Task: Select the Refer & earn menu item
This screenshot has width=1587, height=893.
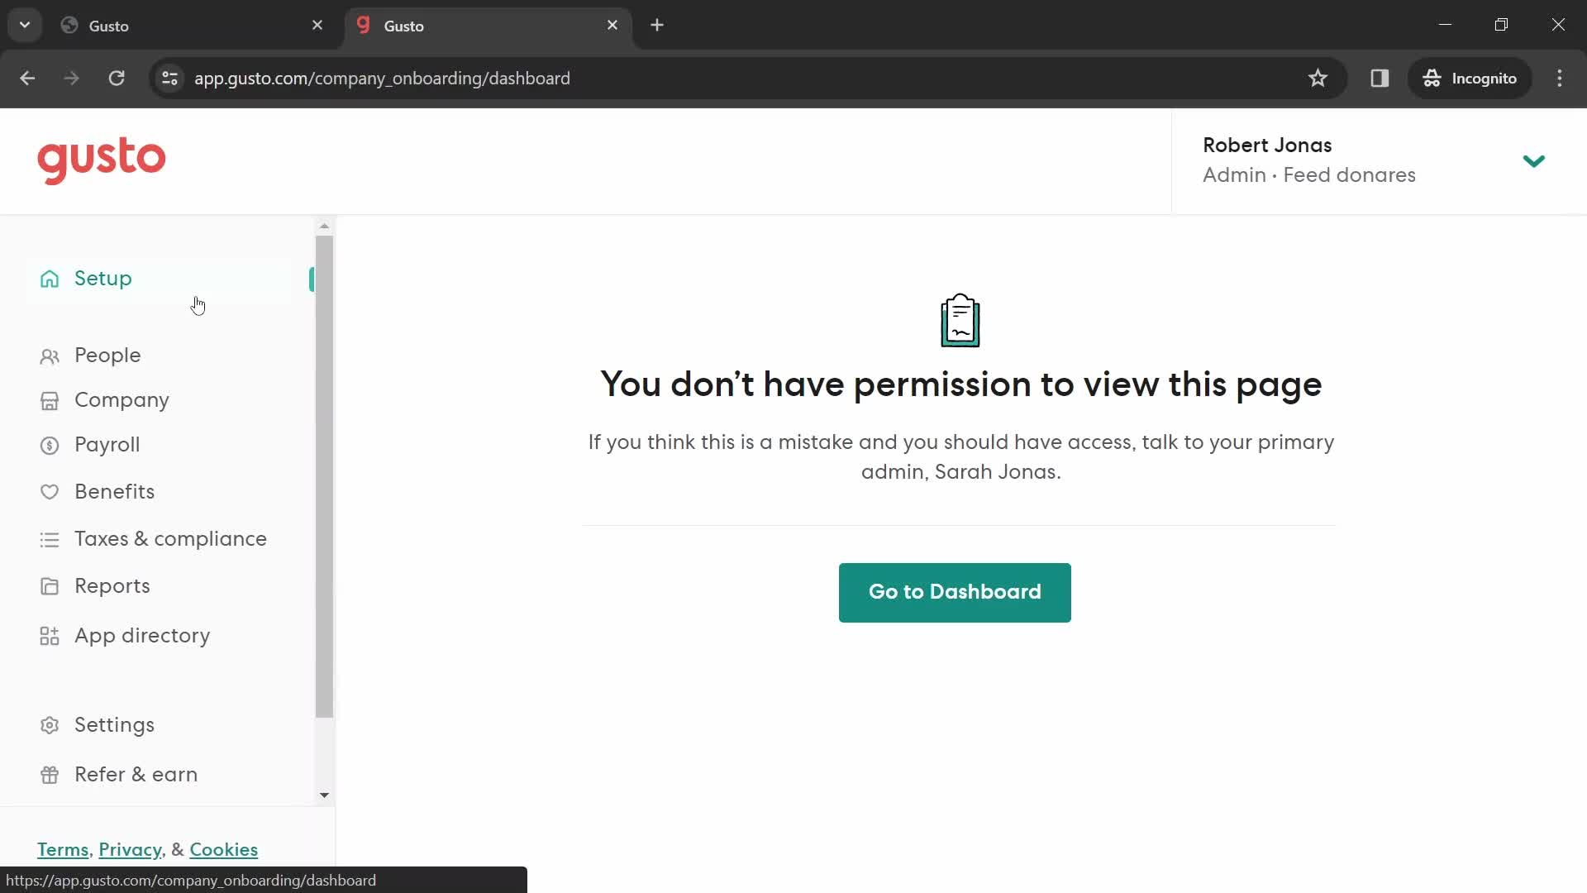Action: (x=136, y=776)
